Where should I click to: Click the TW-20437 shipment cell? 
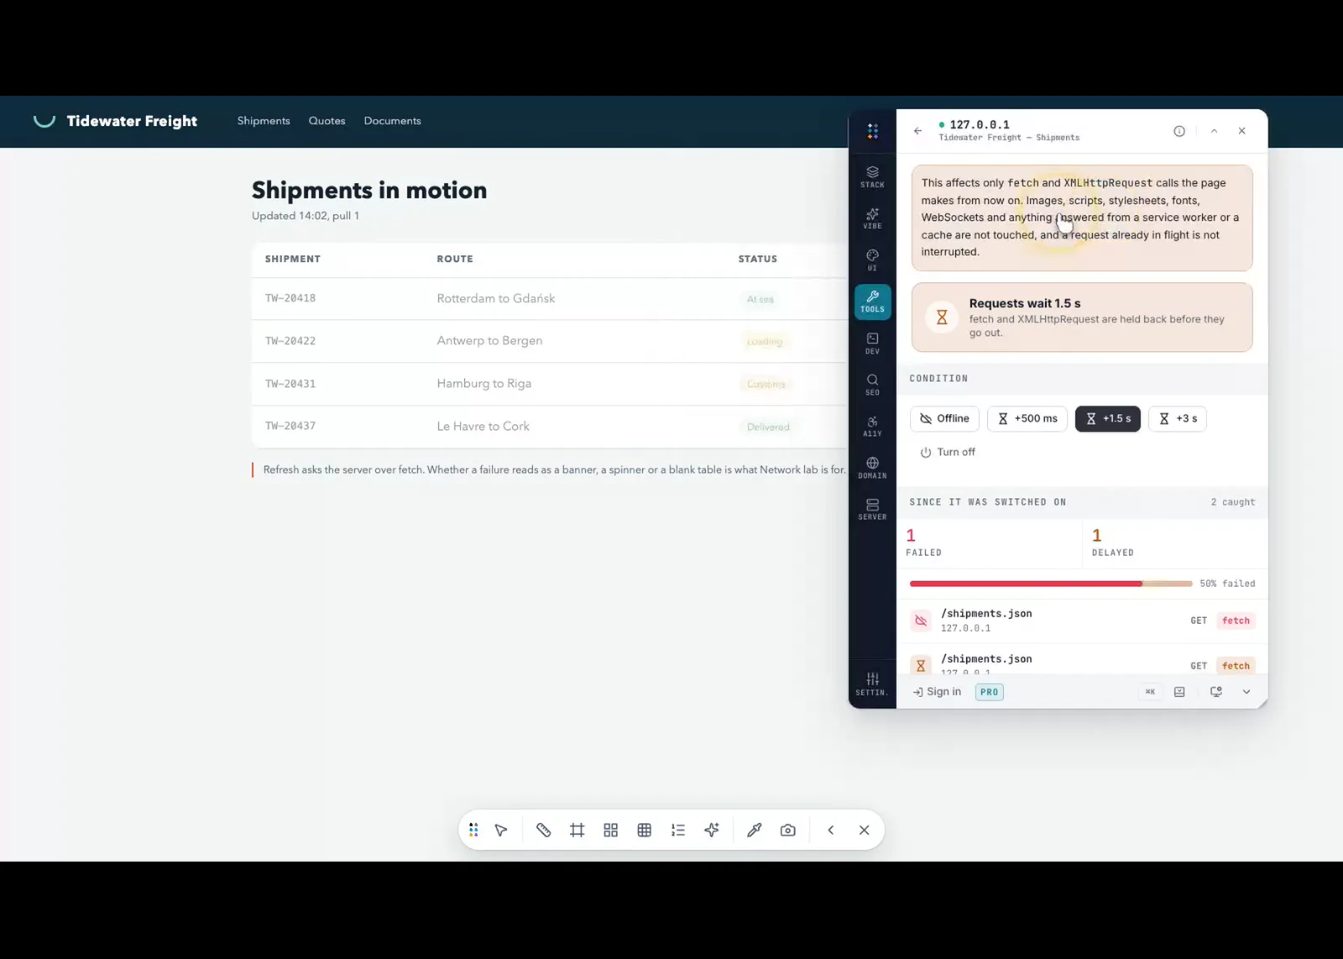[x=290, y=426]
